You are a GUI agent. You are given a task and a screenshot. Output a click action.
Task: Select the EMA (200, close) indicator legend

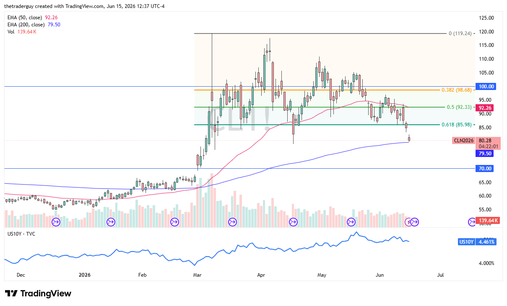pyautogui.click(x=34, y=25)
